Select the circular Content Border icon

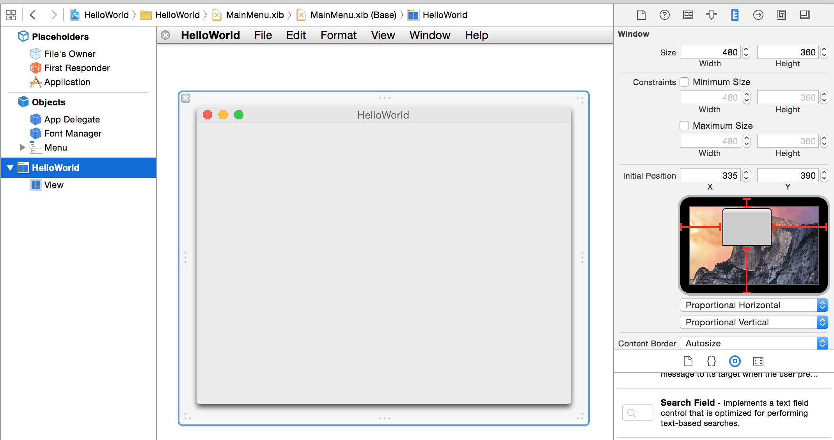coord(734,362)
